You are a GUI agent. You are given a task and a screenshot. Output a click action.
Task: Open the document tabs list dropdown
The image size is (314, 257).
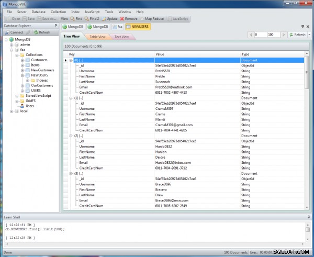[302, 27]
